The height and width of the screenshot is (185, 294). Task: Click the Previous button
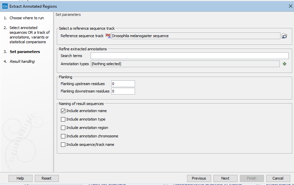coord(199,178)
